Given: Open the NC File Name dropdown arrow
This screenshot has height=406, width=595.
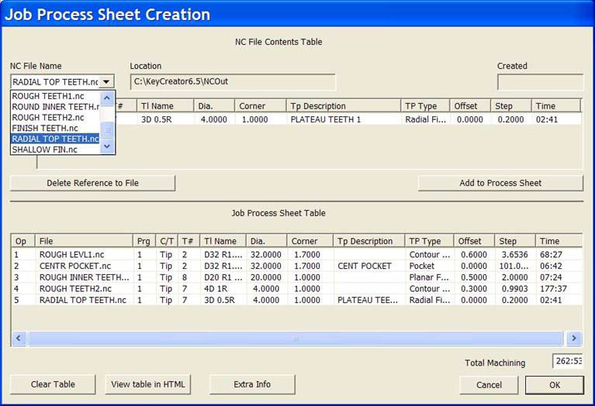Looking at the screenshot, I should tap(106, 81).
